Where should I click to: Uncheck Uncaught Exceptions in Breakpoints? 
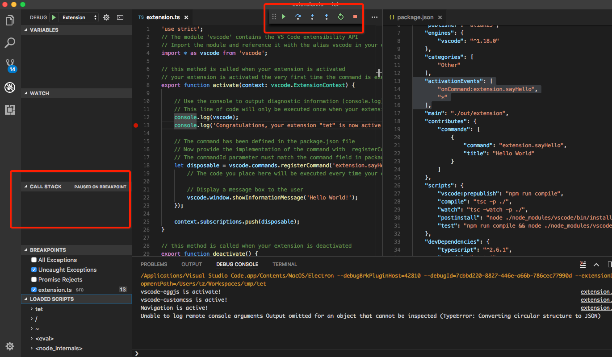click(34, 270)
